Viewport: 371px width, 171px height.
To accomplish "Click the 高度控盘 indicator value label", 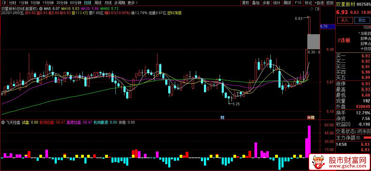I will 79,122.
